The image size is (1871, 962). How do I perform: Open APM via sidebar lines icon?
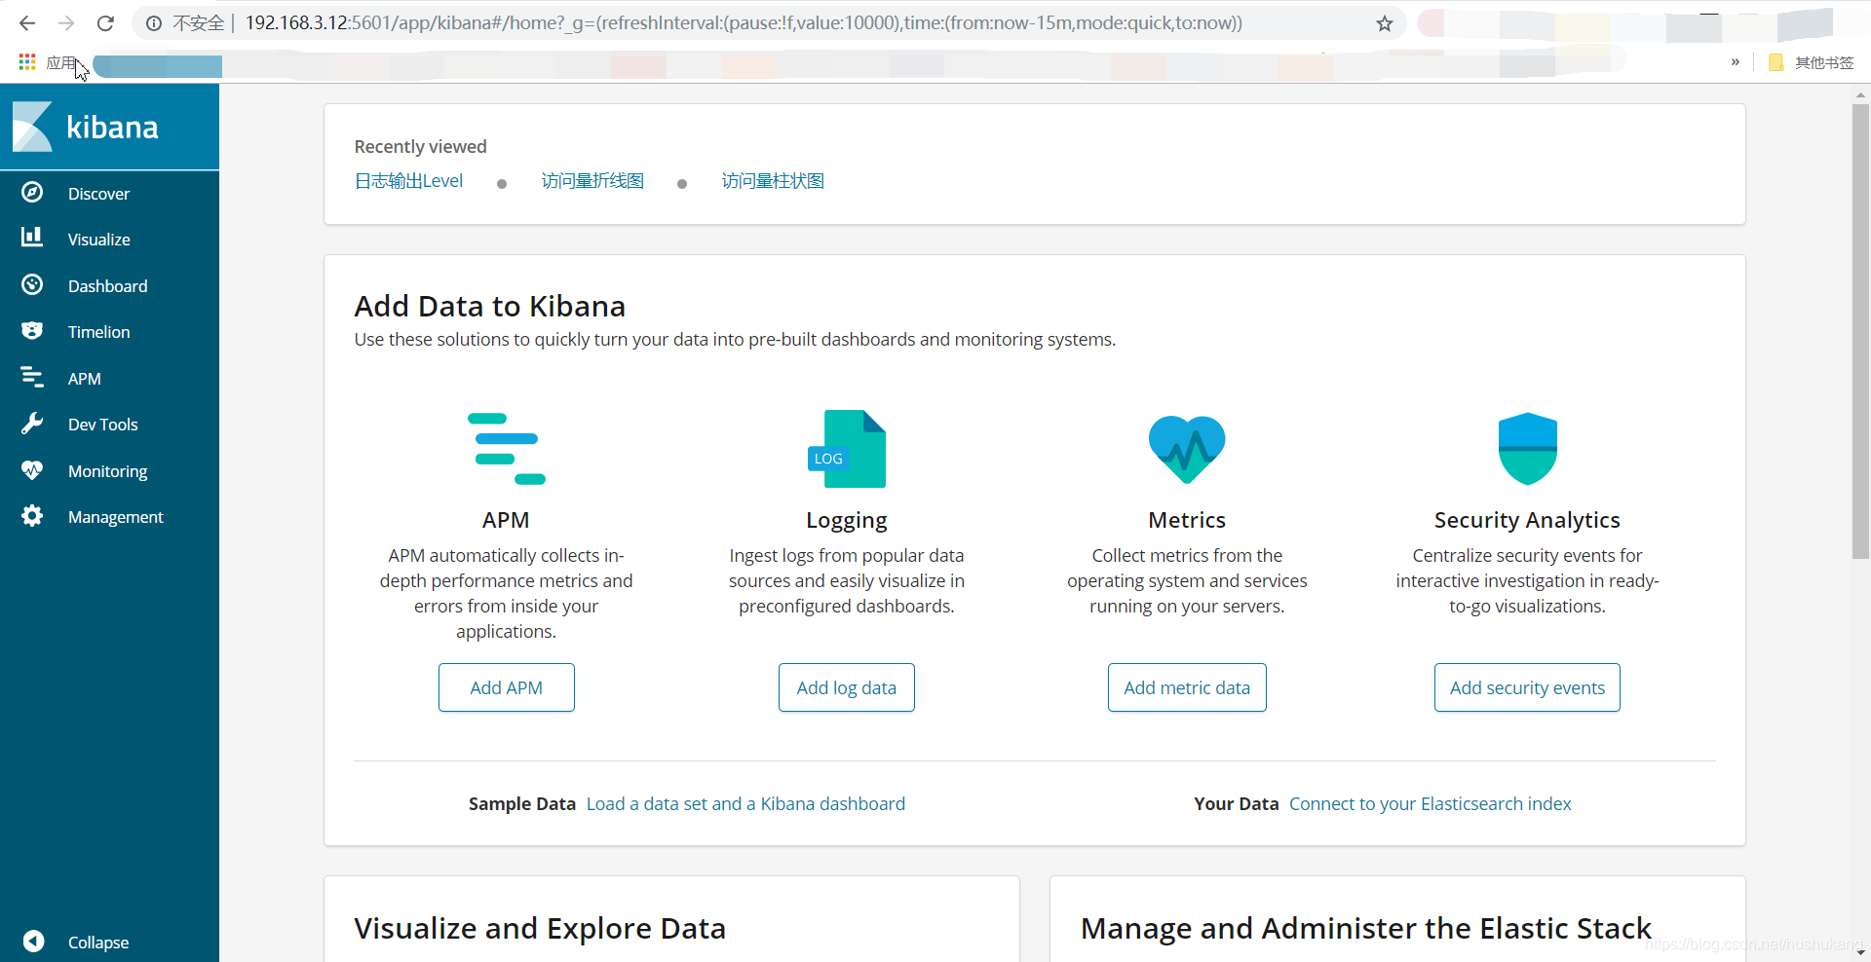click(x=32, y=377)
